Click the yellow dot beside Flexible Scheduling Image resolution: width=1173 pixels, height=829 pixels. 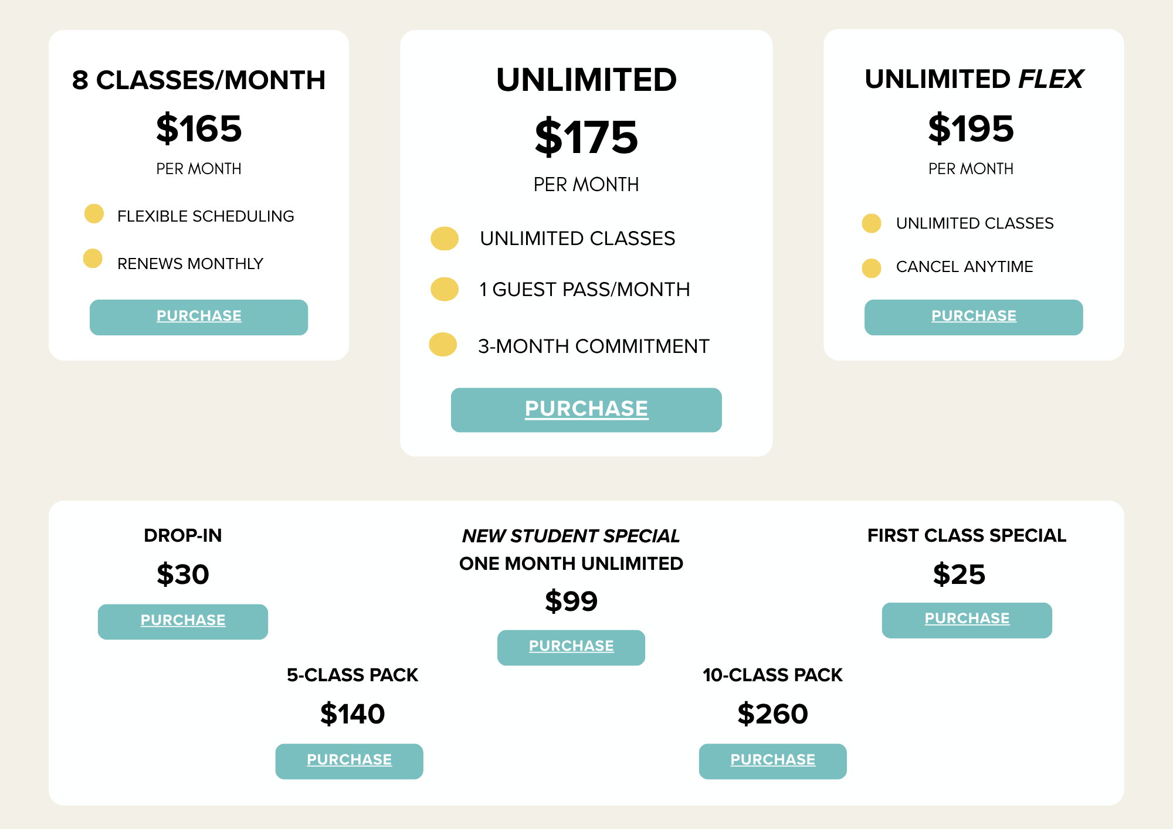pos(94,214)
